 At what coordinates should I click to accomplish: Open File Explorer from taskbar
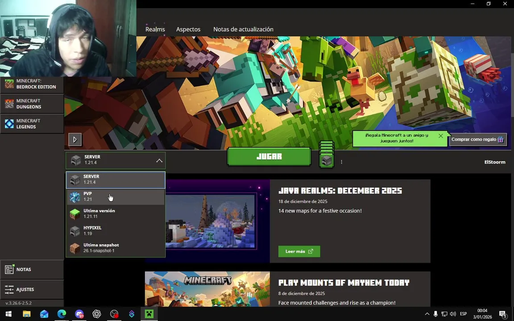click(27, 314)
